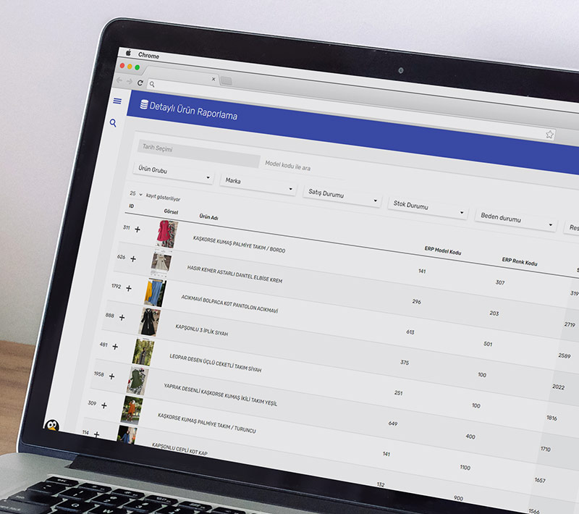Click ERP model code 649

[393, 424]
